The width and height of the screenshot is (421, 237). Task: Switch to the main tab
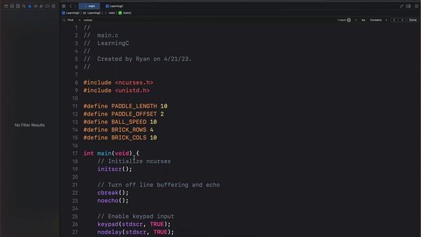(x=89, y=6)
